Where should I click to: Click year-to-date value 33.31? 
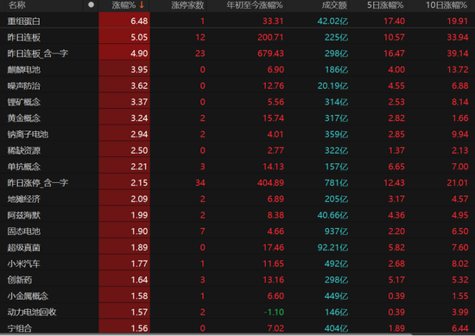click(273, 21)
